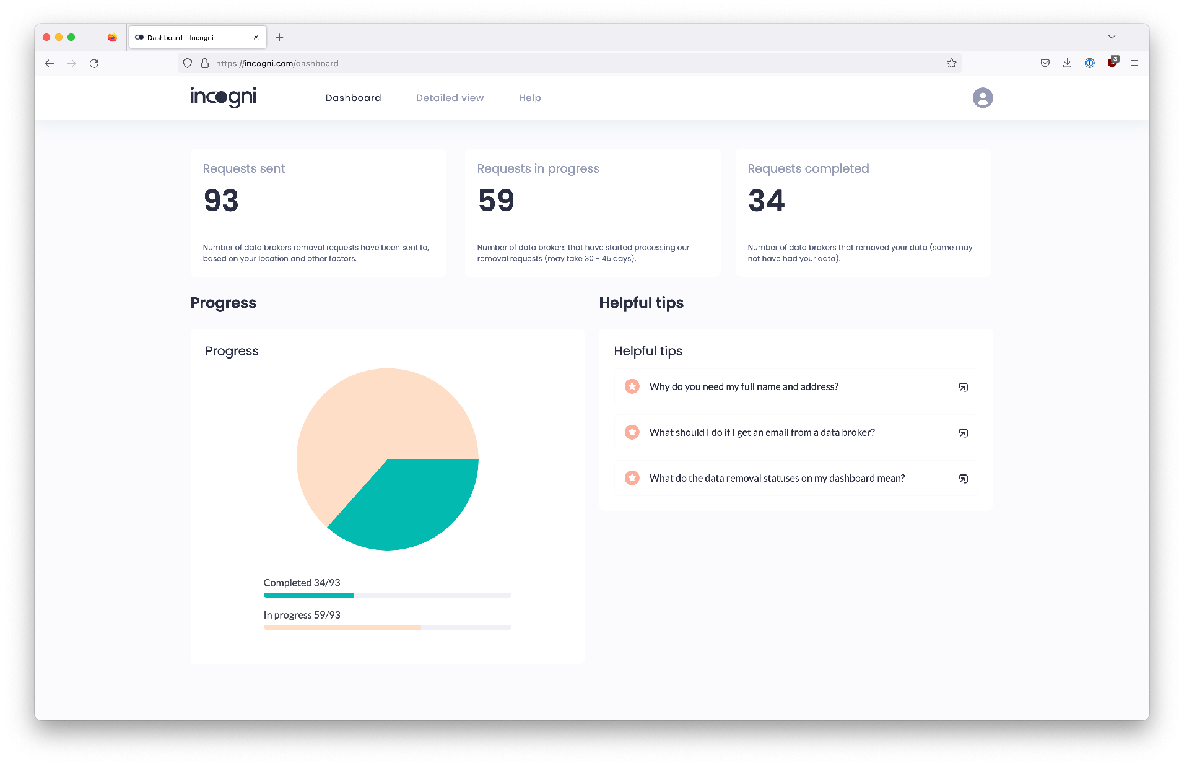Open the 'What should I do if I get an email from a data broker?' tip
The width and height of the screenshot is (1184, 766).
(x=762, y=432)
